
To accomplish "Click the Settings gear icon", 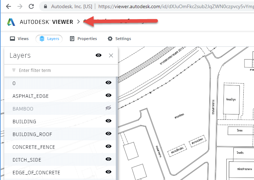I will coord(110,39).
